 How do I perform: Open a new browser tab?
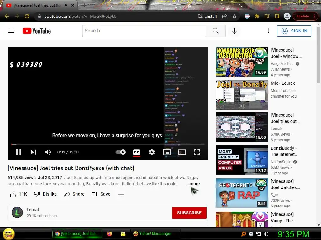[x=84, y=6]
